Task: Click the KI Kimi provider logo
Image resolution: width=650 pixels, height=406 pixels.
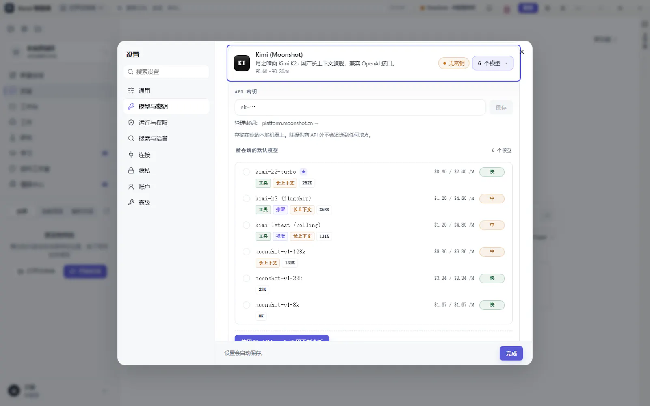Action: click(x=242, y=63)
